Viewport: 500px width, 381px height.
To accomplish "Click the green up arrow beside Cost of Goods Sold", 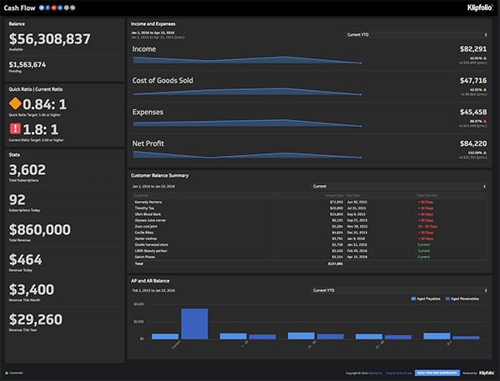I will point(485,90).
